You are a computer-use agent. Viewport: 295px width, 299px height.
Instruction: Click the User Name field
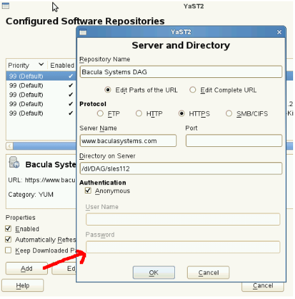click(x=183, y=219)
